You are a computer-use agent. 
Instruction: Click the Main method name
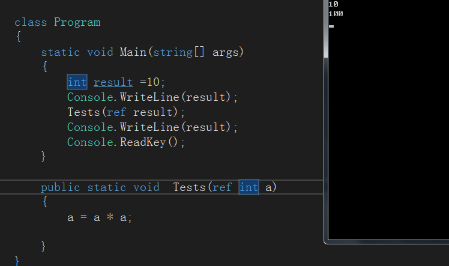click(x=133, y=52)
